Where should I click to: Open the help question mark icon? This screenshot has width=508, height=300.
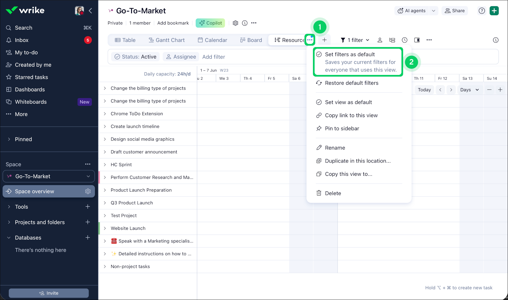pos(482,11)
